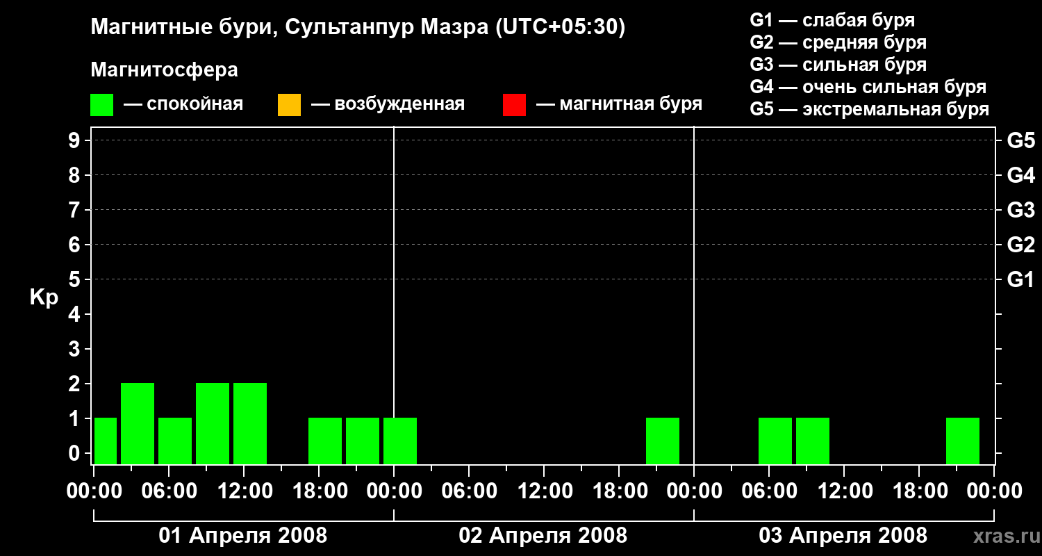
Task: Click the green 'спокойная' legend swatch
Action: pyautogui.click(x=101, y=105)
